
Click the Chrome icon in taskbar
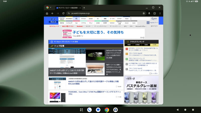coord(107,110)
